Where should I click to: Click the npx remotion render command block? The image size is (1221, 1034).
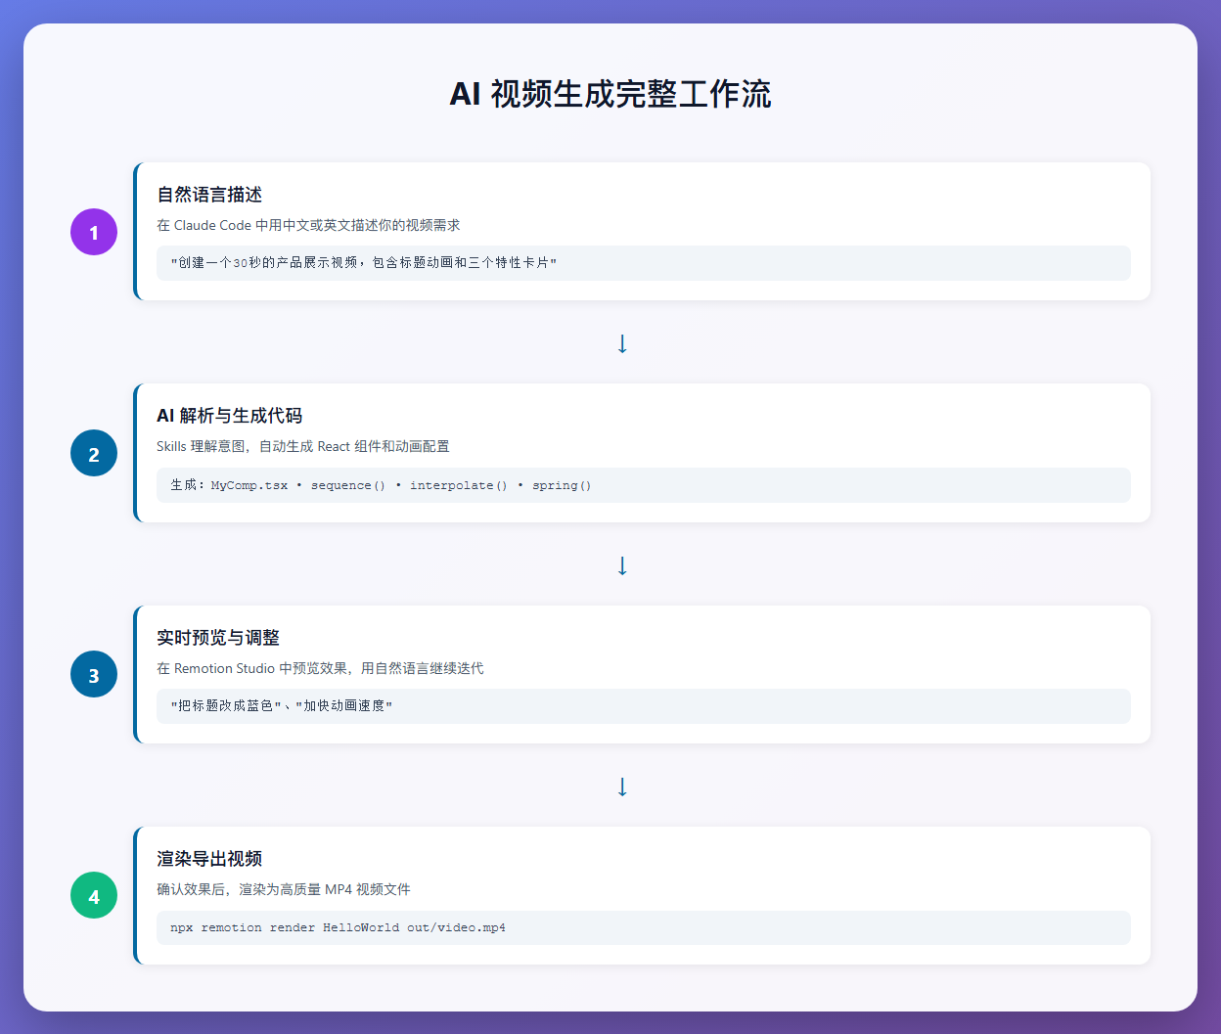pos(644,927)
